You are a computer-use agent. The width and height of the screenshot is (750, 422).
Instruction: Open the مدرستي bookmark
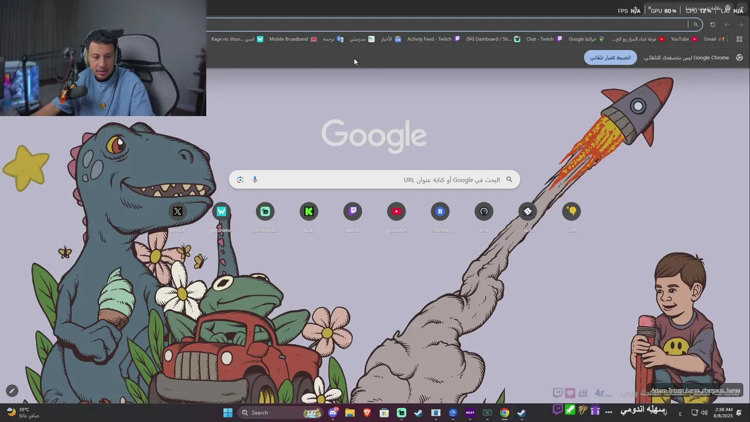(362, 39)
